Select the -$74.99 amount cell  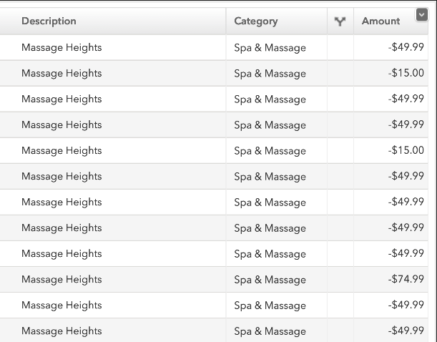point(406,280)
